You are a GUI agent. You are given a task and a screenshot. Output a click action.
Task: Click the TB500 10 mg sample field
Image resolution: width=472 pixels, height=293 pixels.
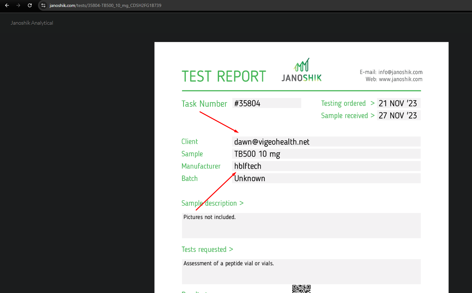tap(257, 154)
